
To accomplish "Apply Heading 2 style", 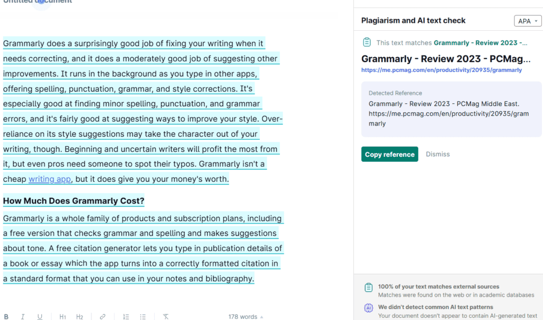I will click(x=80, y=317).
